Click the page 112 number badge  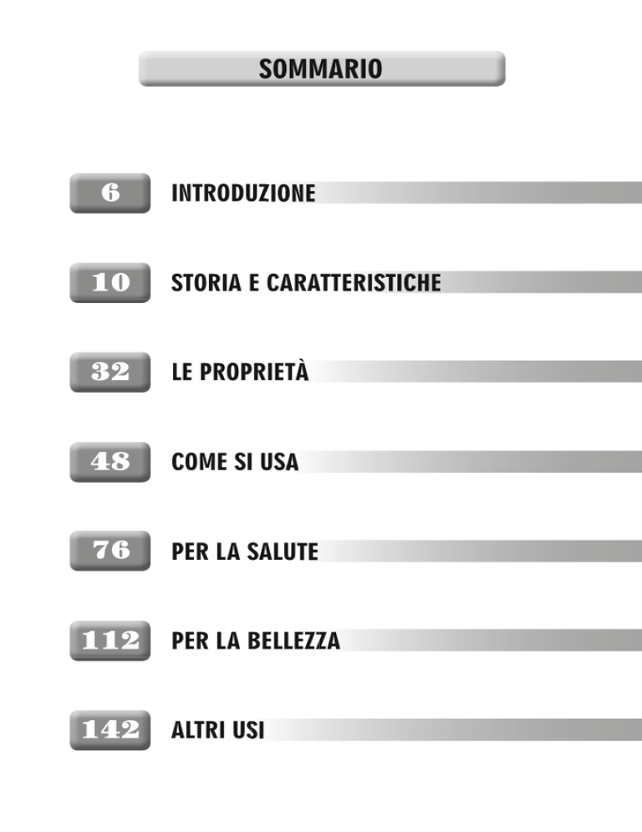pos(110,640)
